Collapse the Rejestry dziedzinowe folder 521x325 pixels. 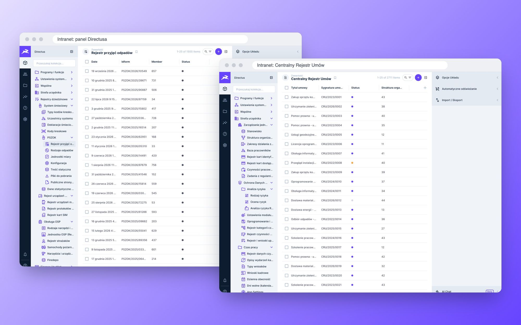coord(72,99)
